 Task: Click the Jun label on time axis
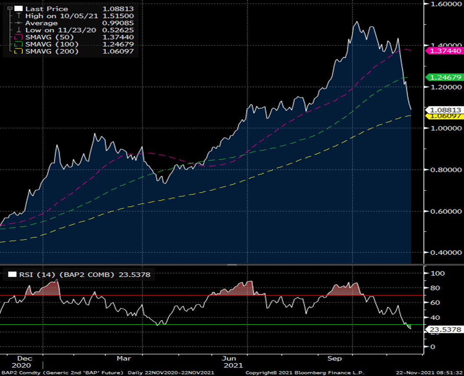click(x=229, y=358)
